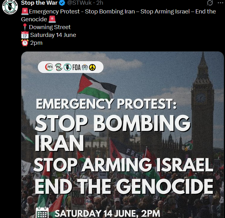
Task: Click the Downing Street text line
Action: pos(50,27)
